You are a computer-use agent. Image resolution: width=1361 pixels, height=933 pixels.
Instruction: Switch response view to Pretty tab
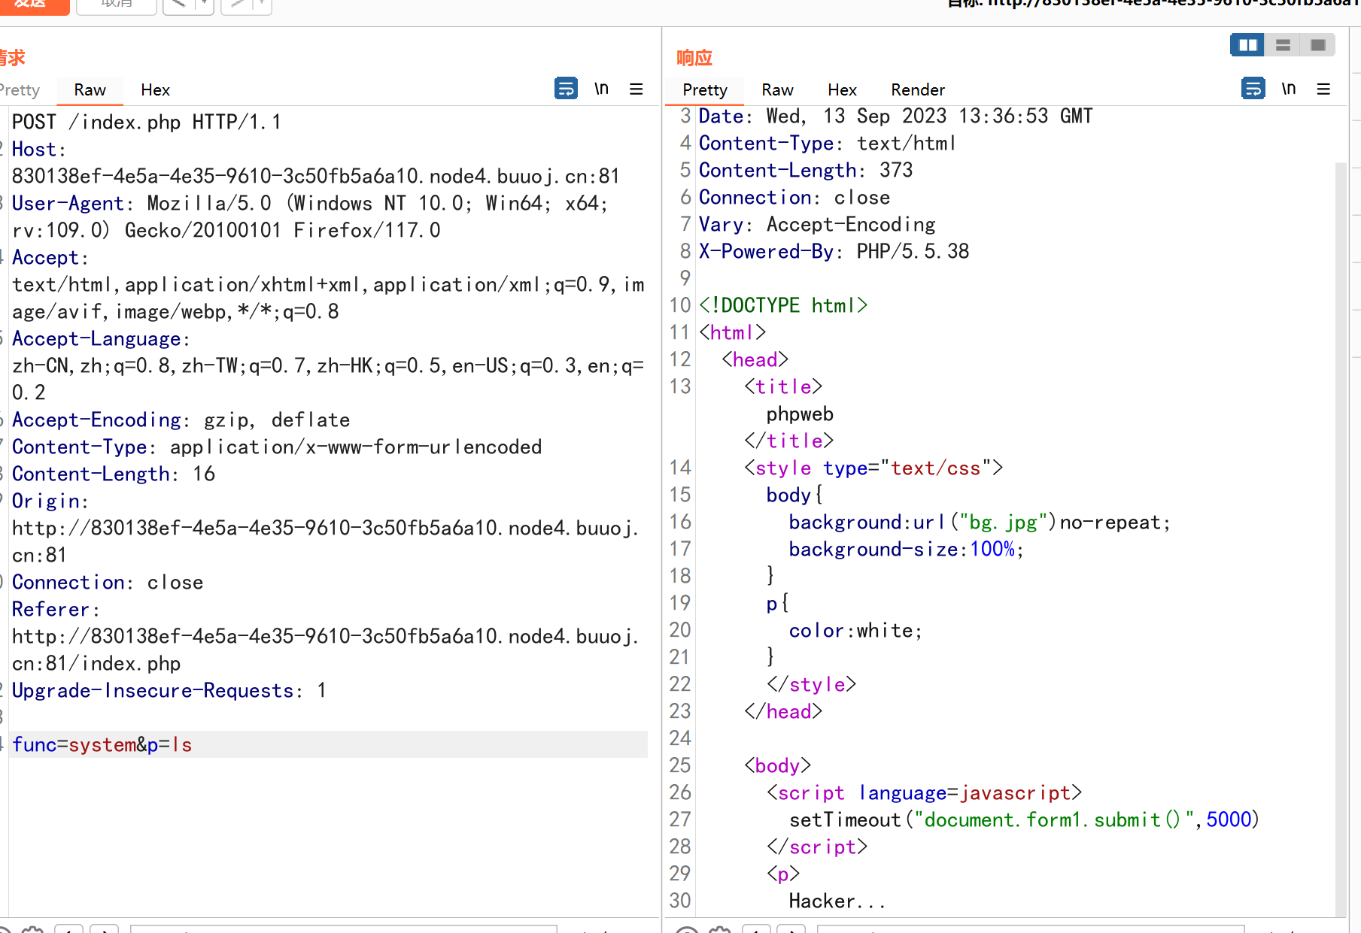[x=705, y=90]
